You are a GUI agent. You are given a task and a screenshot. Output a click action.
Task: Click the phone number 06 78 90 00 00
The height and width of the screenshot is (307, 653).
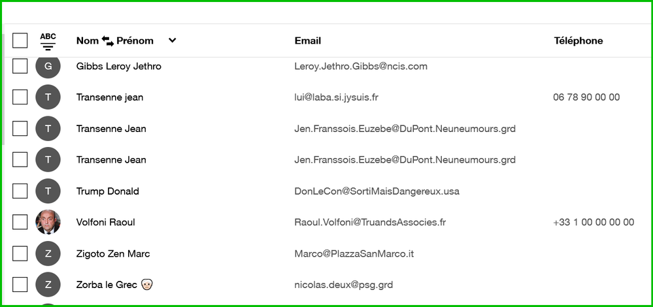pyautogui.click(x=586, y=97)
